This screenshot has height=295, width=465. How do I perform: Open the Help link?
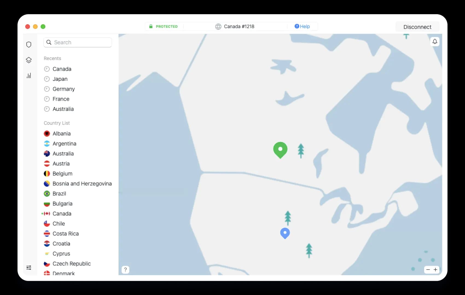[x=302, y=26]
